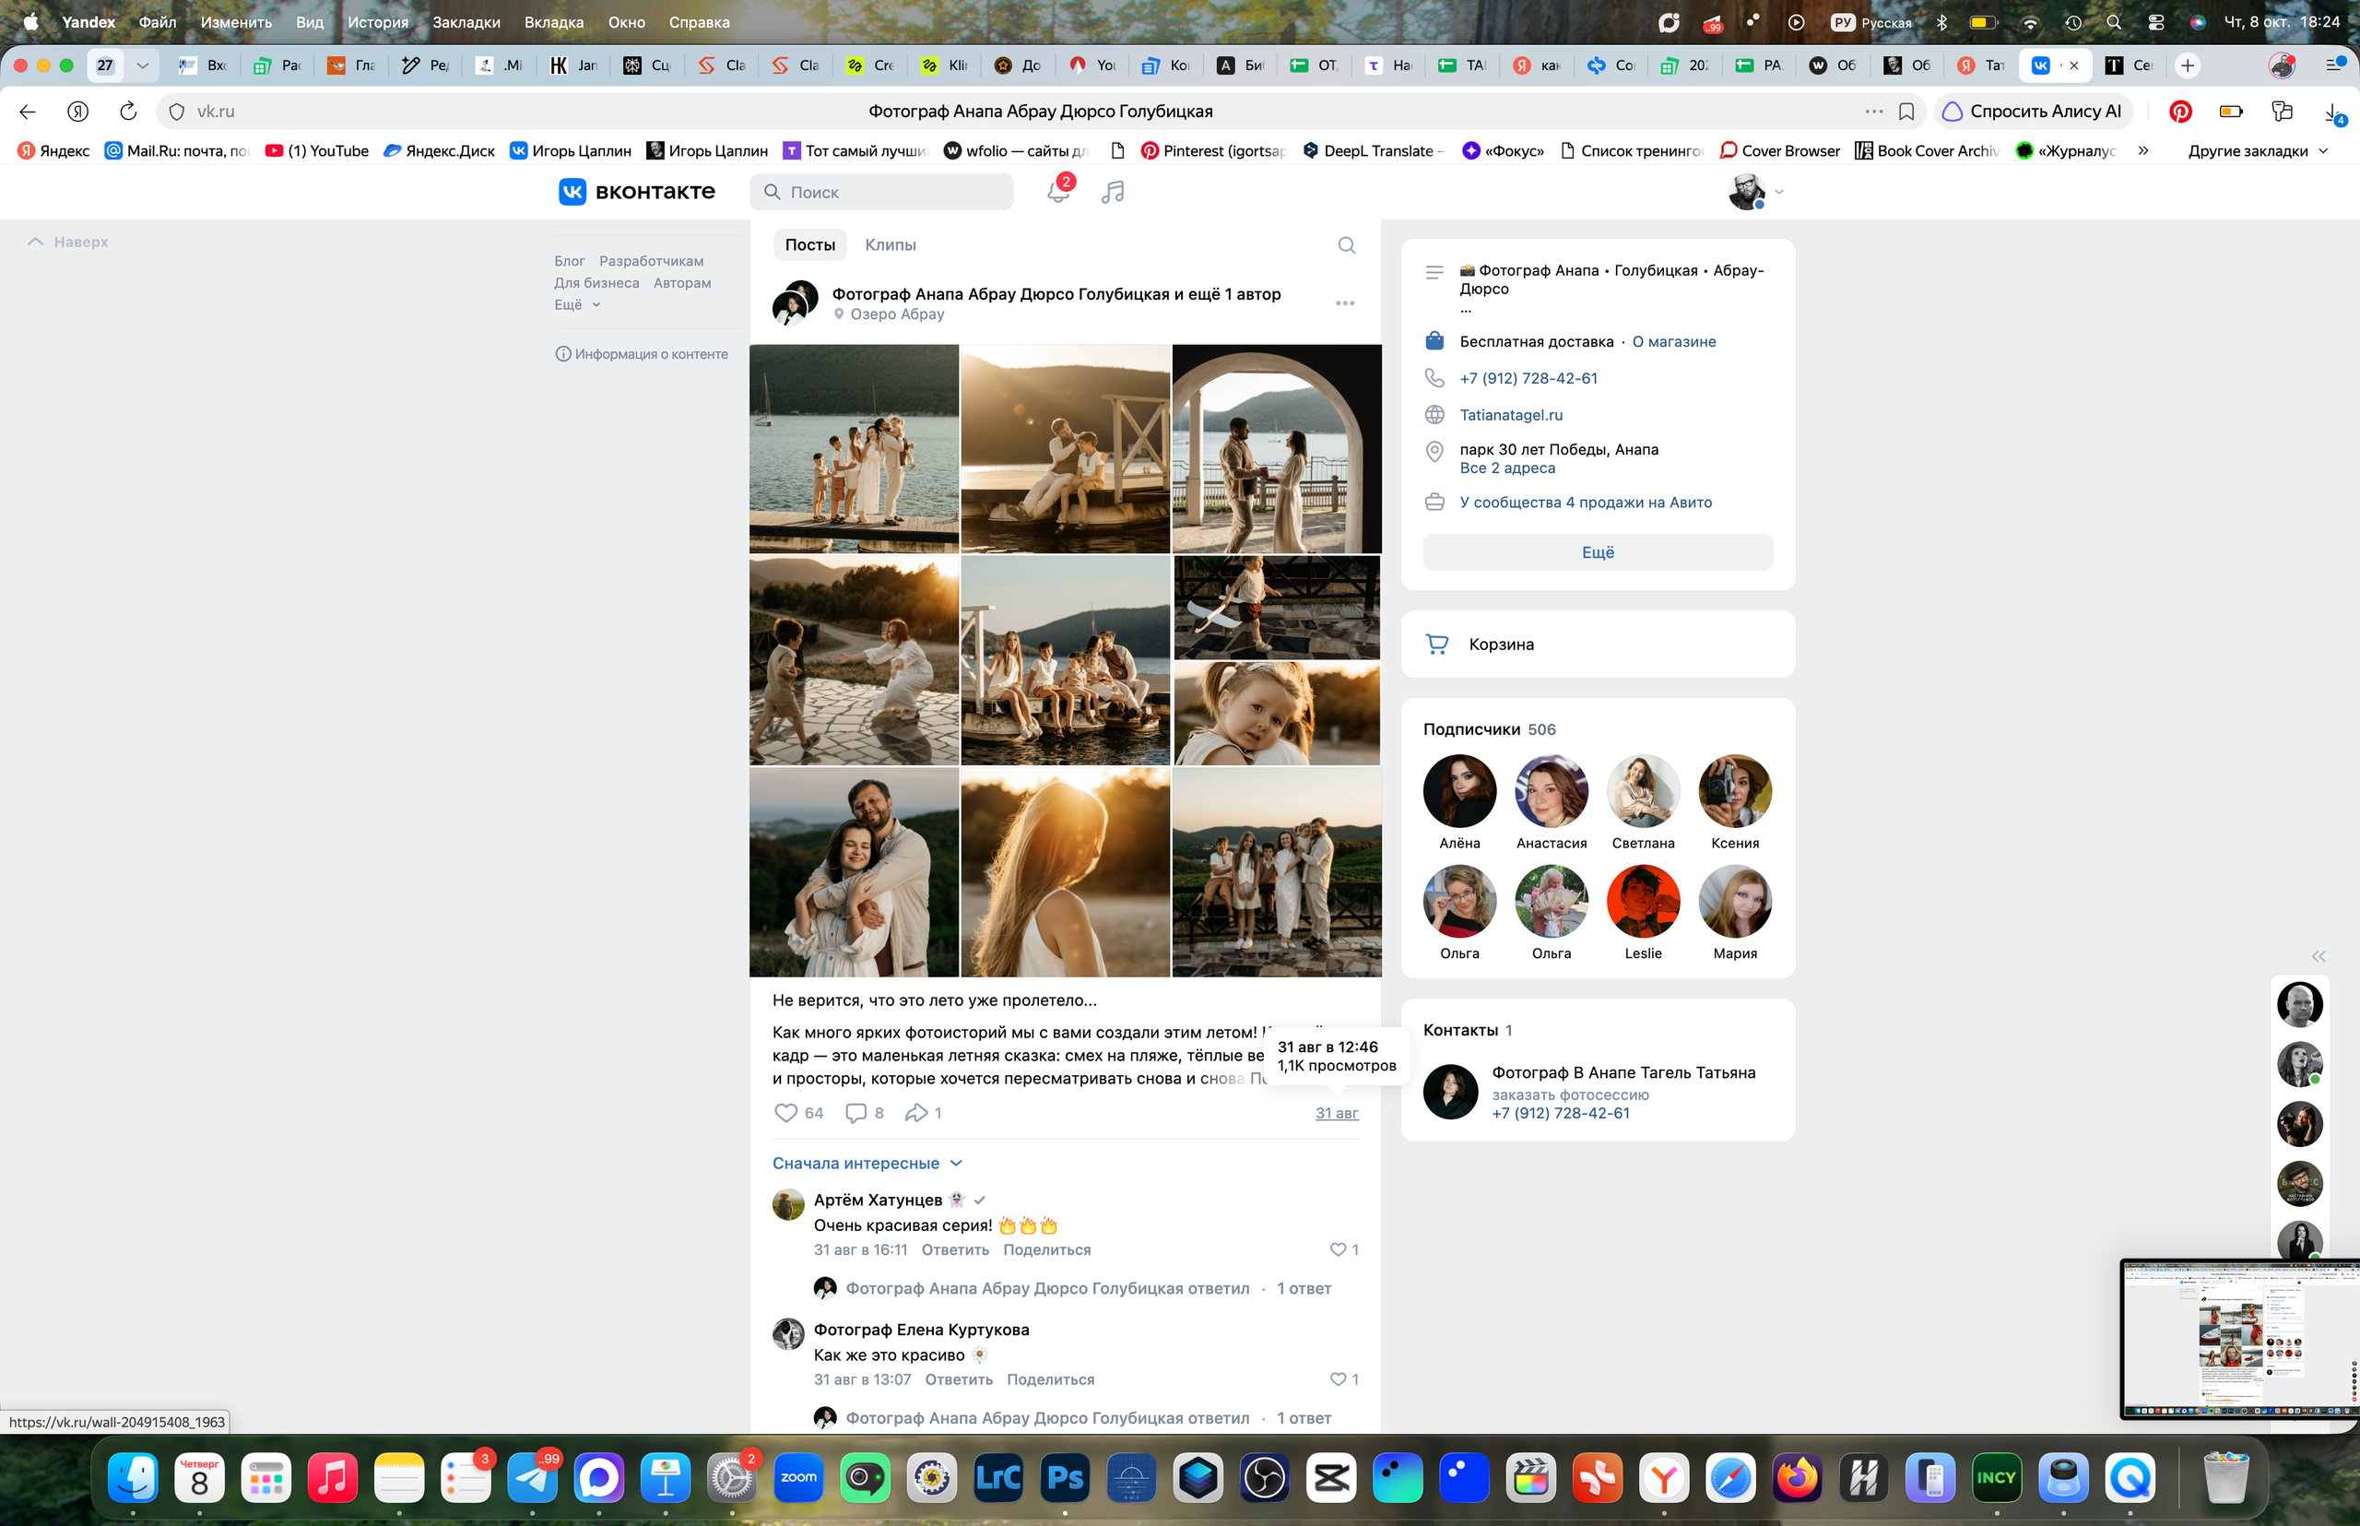
Task: Open Все 2 адреса link
Action: (x=1507, y=467)
